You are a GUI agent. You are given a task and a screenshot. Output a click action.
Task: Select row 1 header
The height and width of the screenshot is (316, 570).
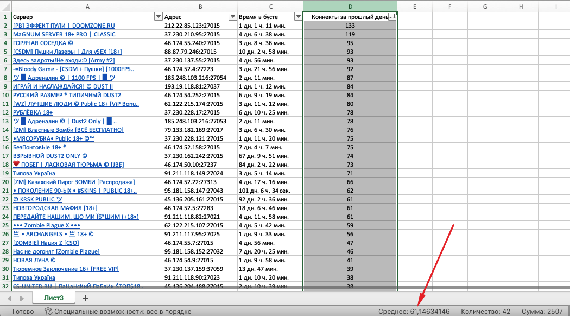point(5,17)
